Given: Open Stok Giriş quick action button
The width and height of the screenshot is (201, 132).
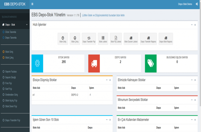Looking at the screenshot, I should pyautogui.click(x=63, y=39).
